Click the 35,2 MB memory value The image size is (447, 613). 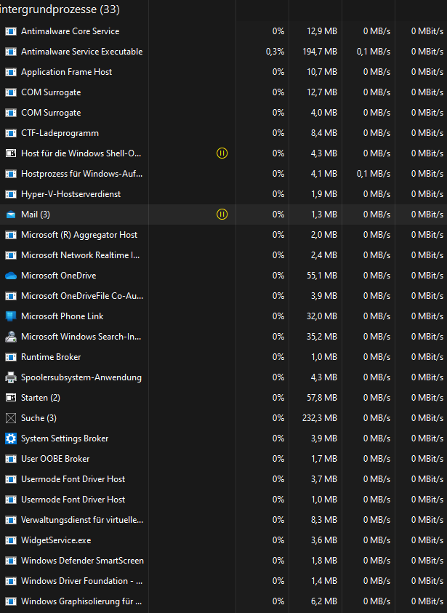point(322,337)
